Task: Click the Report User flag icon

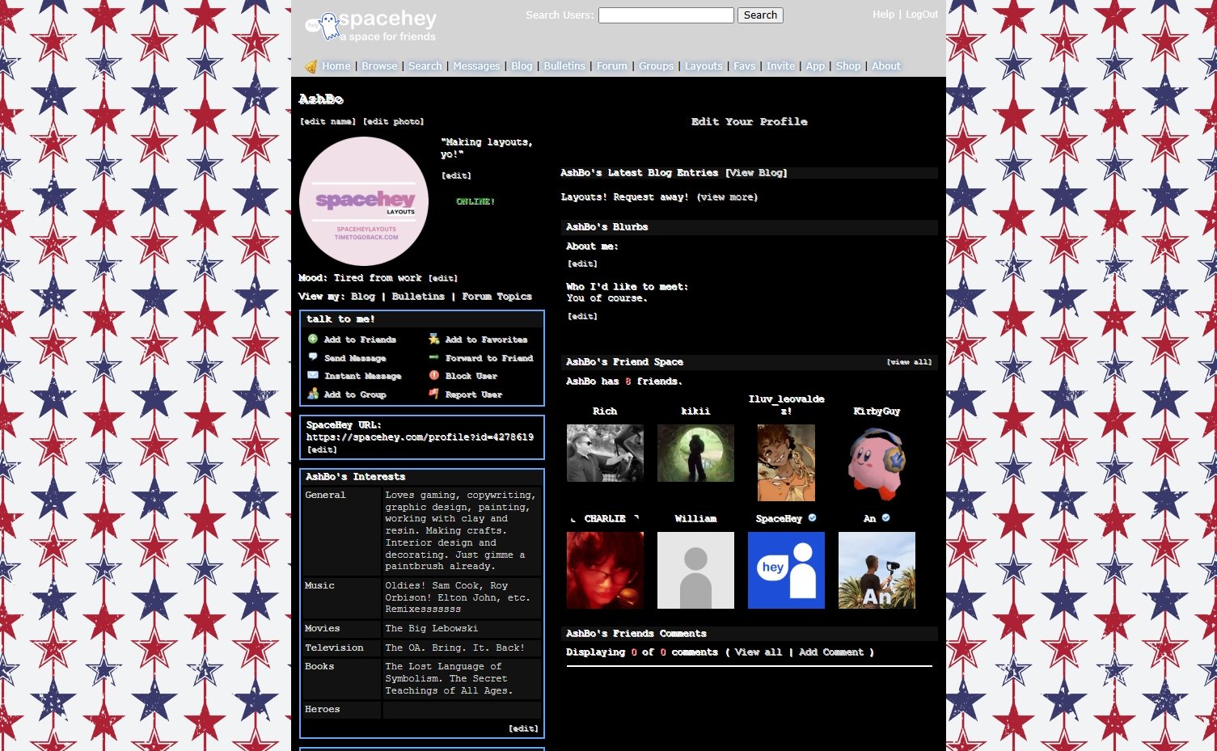Action: [434, 394]
